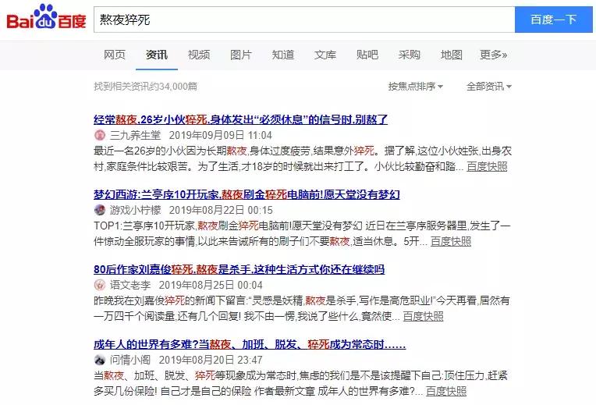Image resolution: width=596 pixels, height=405 pixels.
Task: Switch to the 网页 tab
Action: click(115, 55)
